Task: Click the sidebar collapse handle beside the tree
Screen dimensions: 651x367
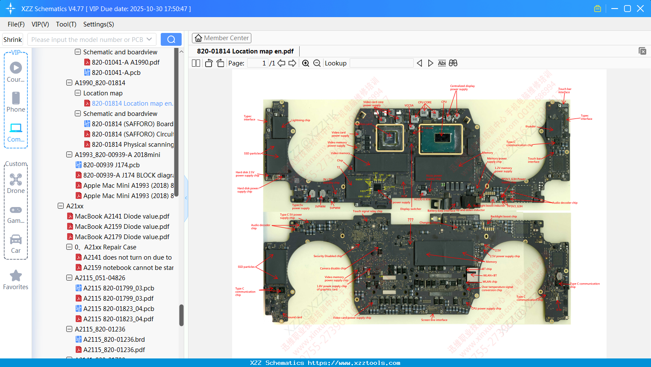Action: (186, 198)
